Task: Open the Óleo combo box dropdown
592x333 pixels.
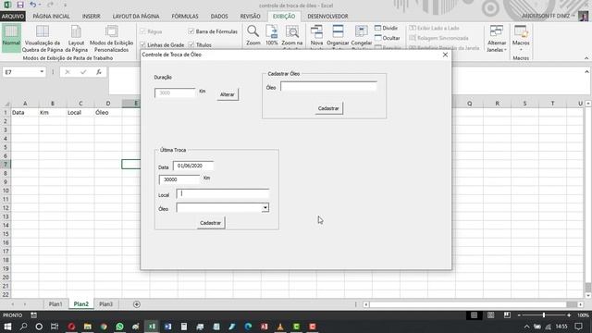Action: tap(265, 207)
